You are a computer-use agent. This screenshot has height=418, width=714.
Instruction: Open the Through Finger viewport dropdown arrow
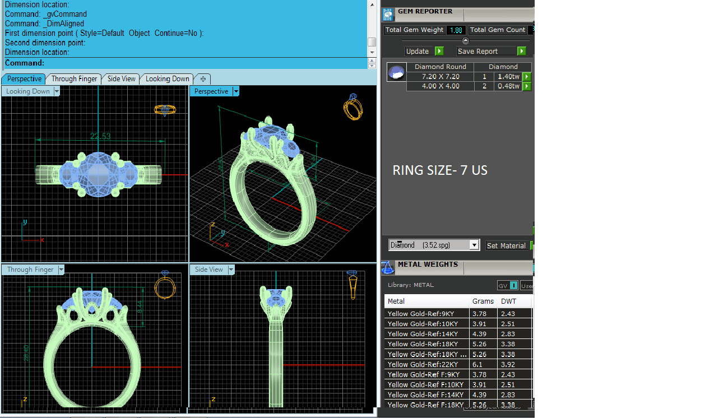(61, 270)
